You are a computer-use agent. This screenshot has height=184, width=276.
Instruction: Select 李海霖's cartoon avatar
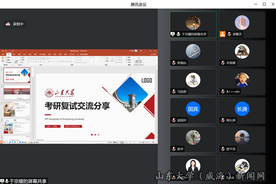pos(242,51)
